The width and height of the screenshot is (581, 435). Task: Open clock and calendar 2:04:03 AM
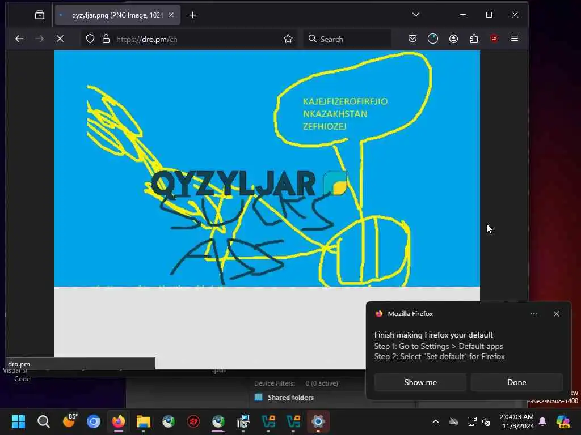coord(516,421)
